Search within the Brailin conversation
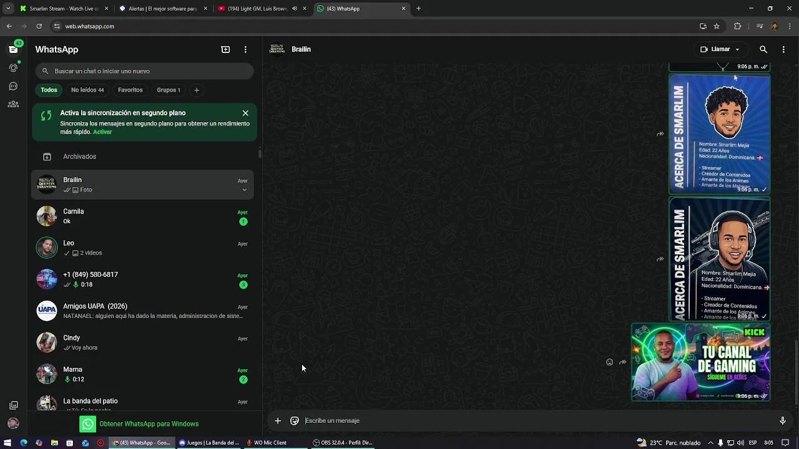The width and height of the screenshot is (799, 449). (763, 49)
